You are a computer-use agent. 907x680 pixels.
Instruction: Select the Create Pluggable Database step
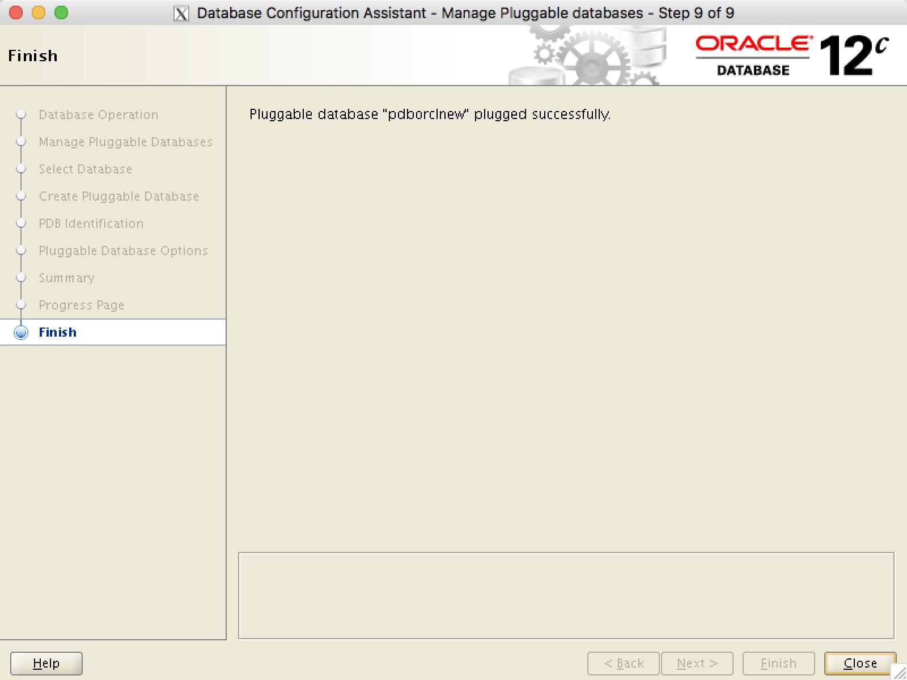[119, 196]
